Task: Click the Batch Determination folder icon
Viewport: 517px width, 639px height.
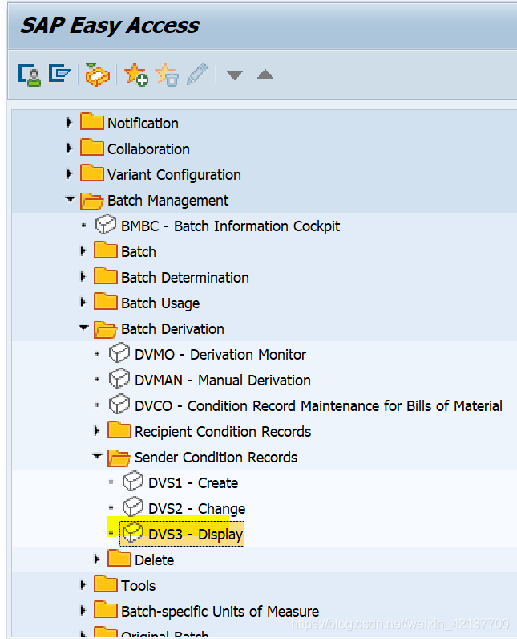Action: pyautogui.click(x=106, y=276)
